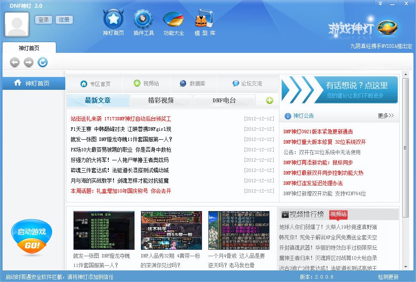Open the 四SS带一粉 video thumbnail

tap(171, 230)
